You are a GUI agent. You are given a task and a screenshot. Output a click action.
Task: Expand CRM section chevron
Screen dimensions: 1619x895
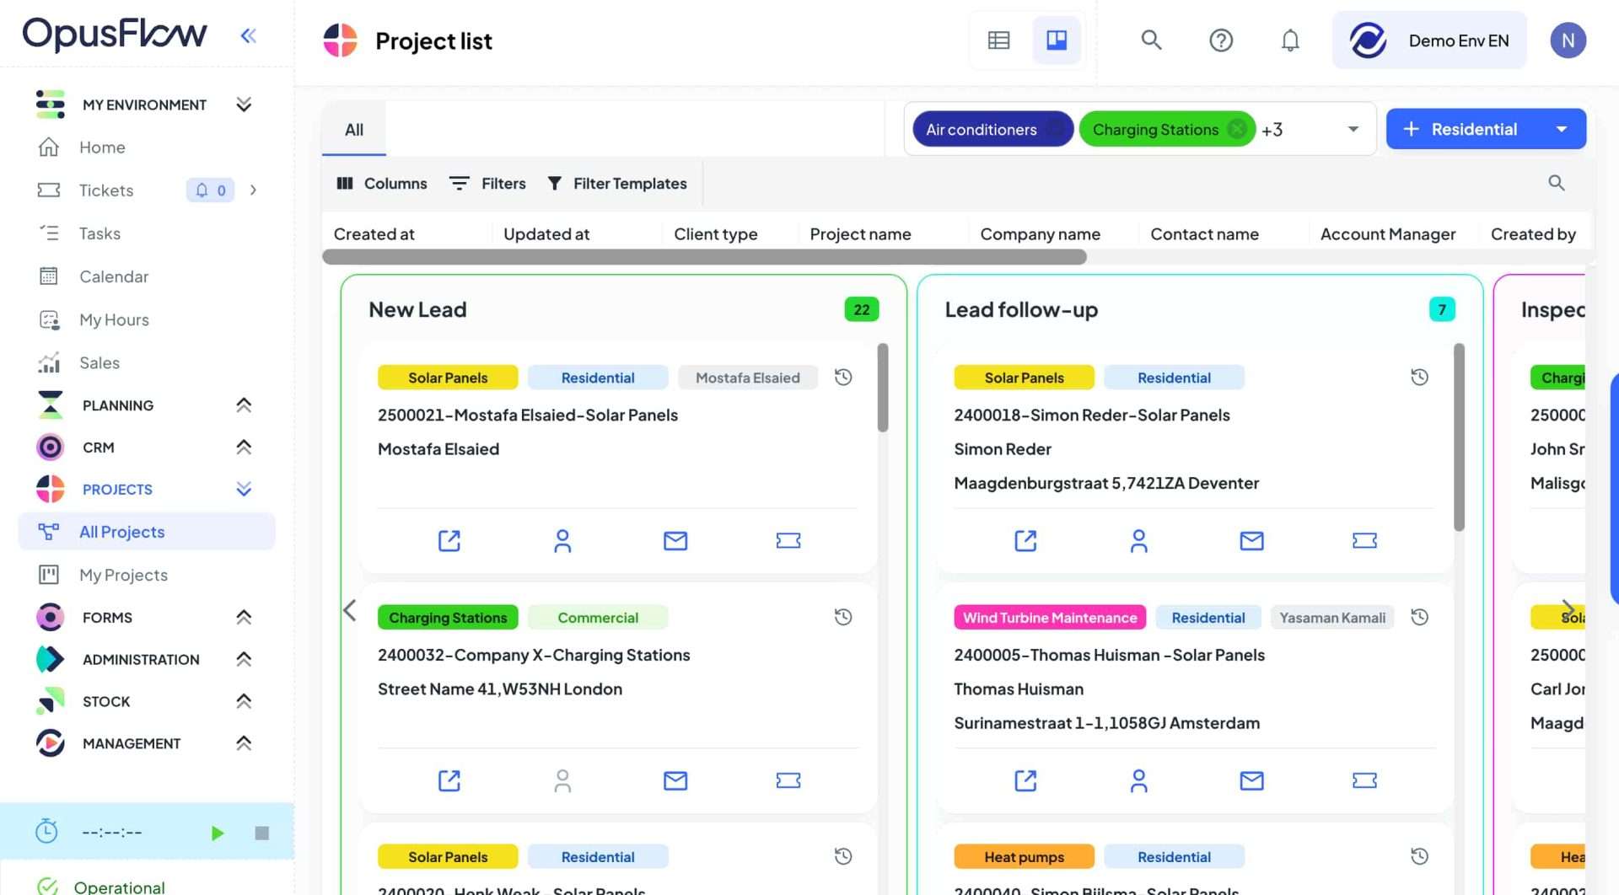[x=244, y=447]
